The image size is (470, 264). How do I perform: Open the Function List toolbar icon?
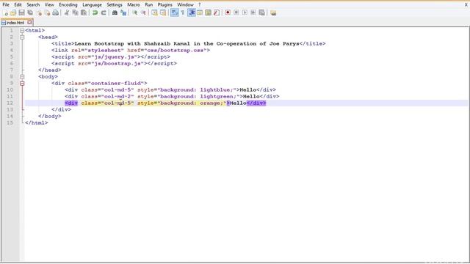click(217, 12)
